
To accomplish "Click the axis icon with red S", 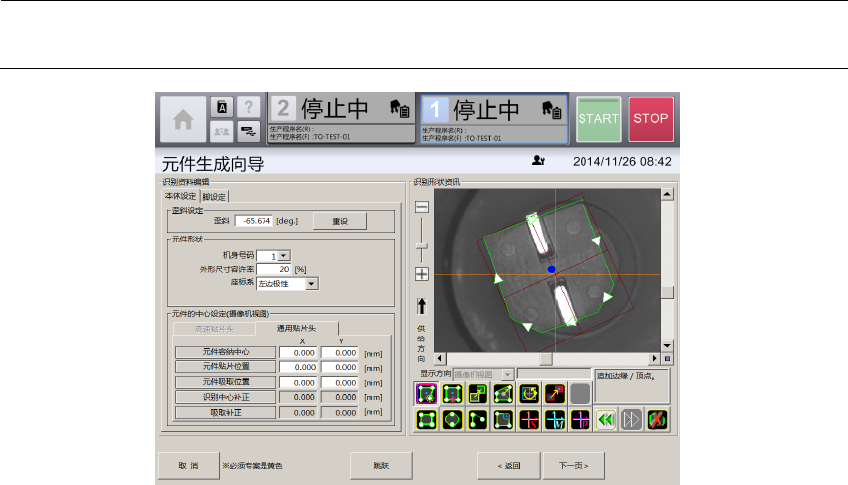I will coord(529,419).
